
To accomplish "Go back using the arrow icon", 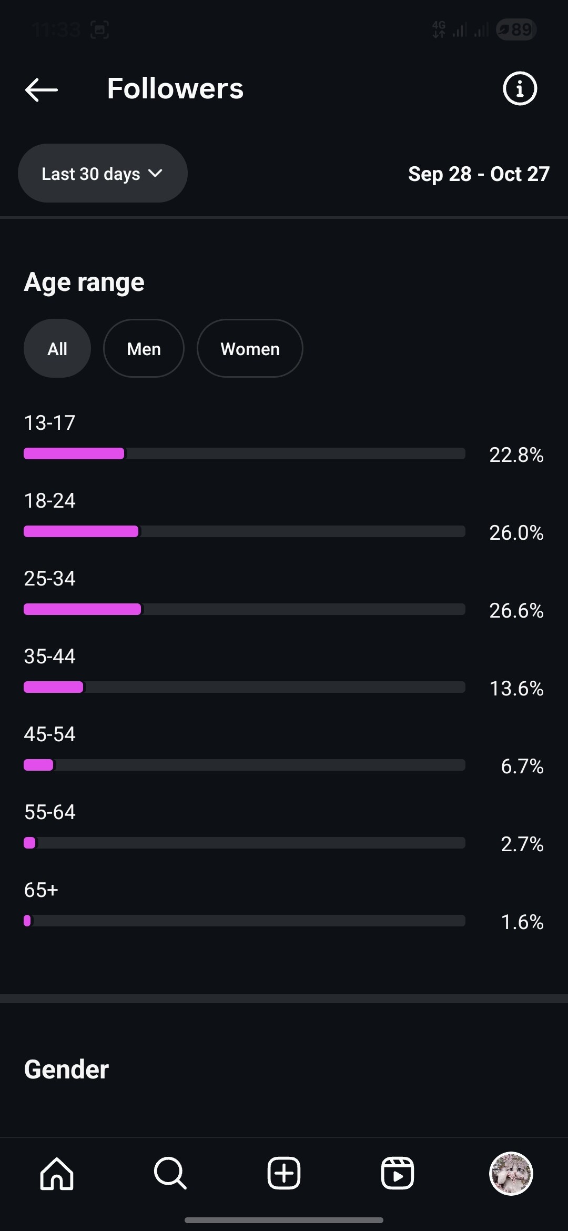I will [x=42, y=89].
